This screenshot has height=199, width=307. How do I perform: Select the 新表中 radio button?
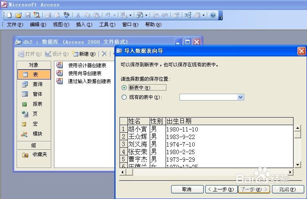[x=124, y=87]
